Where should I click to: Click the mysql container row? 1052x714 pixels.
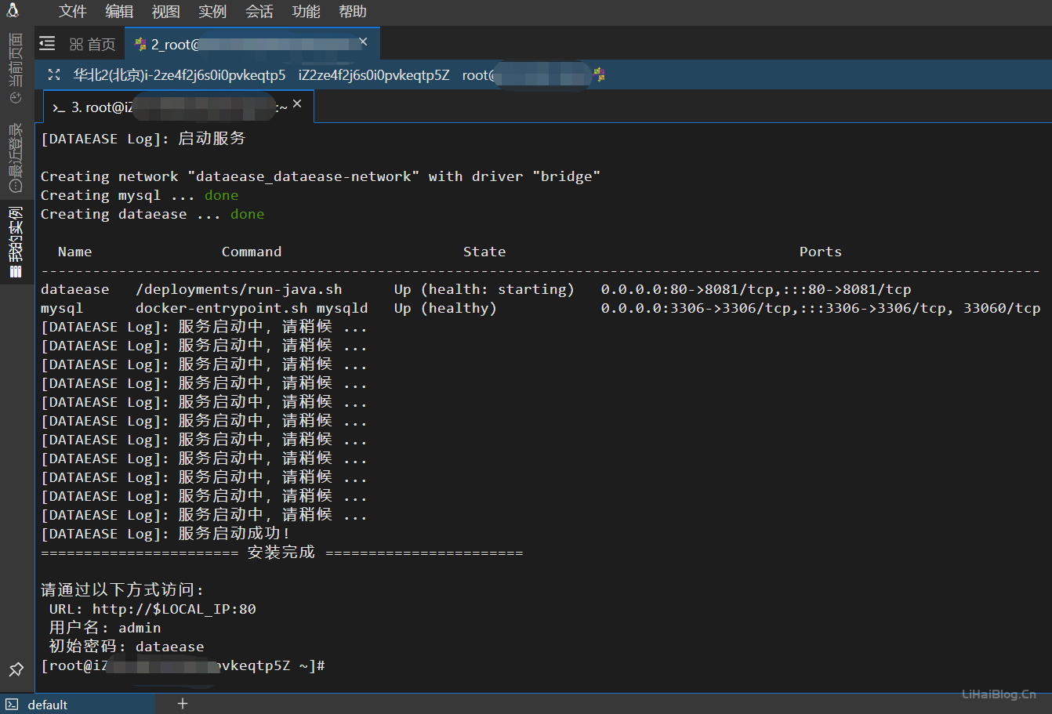coord(540,308)
